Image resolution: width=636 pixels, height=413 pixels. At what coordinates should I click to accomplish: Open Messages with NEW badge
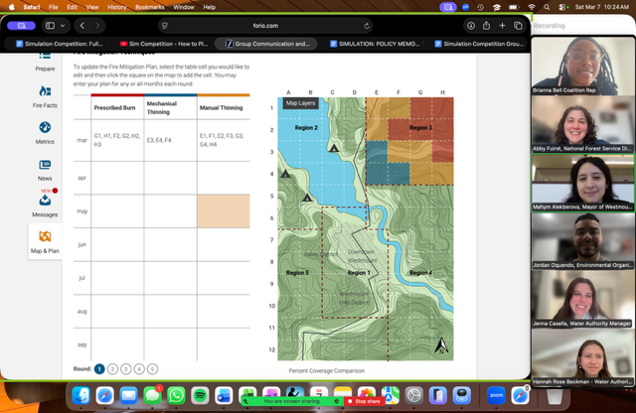click(45, 203)
